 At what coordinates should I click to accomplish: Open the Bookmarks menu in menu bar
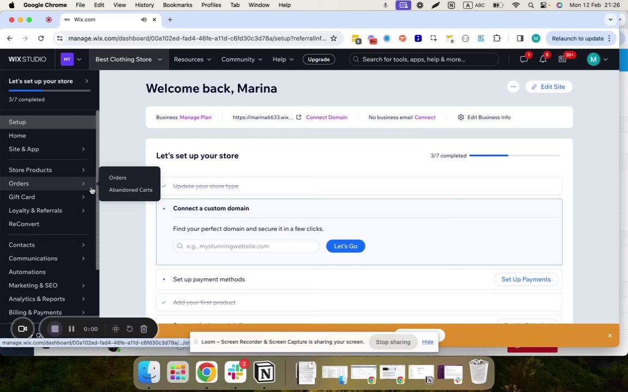click(177, 5)
